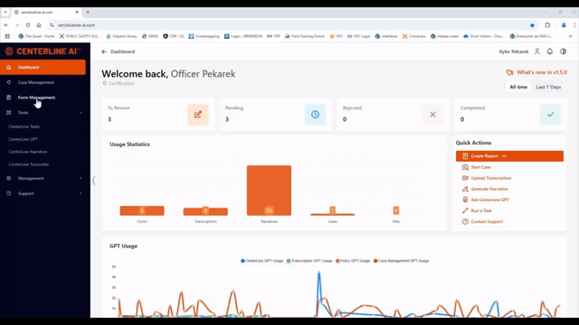Image resolution: width=579 pixels, height=325 pixels.
Task: Collapse the sidebar with the handle arrow
Action: tap(94, 181)
